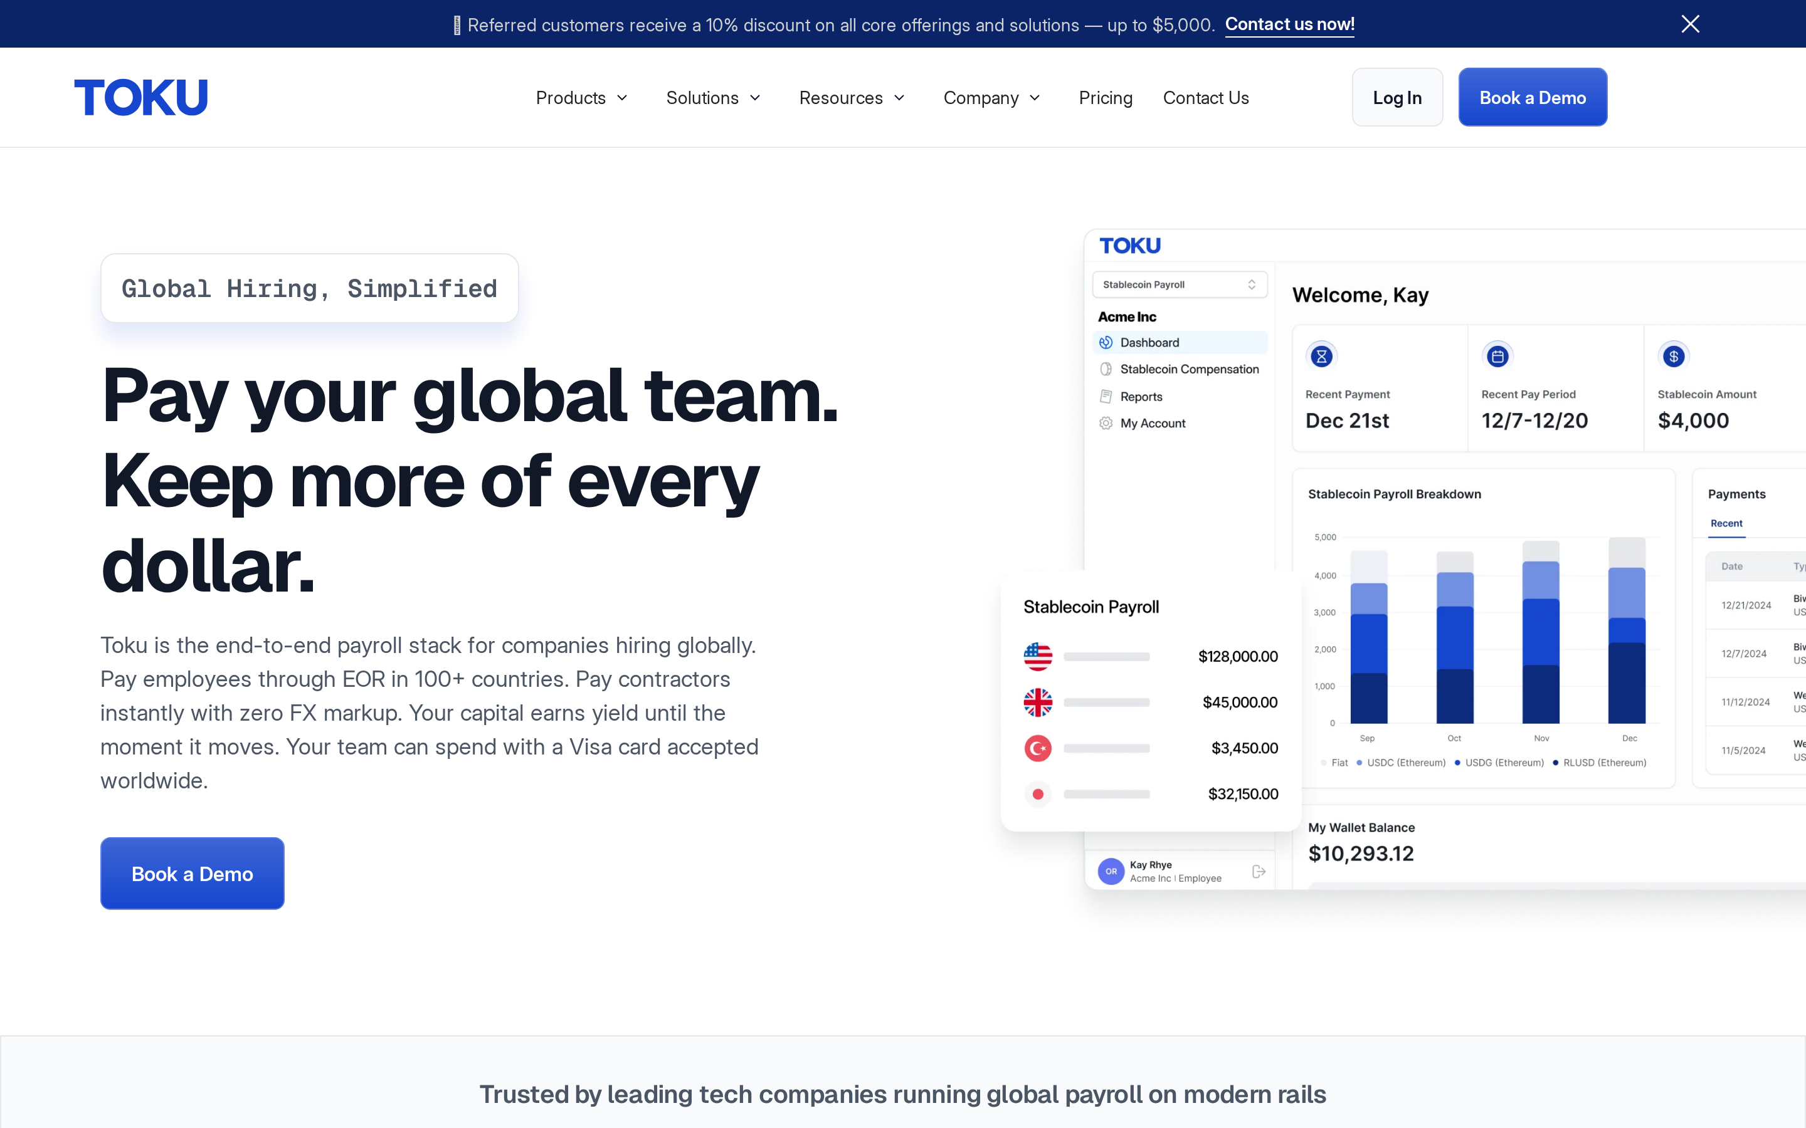This screenshot has height=1128, width=1806.
Task: Click the $3,450.00 payroll amount
Action: [1245, 748]
